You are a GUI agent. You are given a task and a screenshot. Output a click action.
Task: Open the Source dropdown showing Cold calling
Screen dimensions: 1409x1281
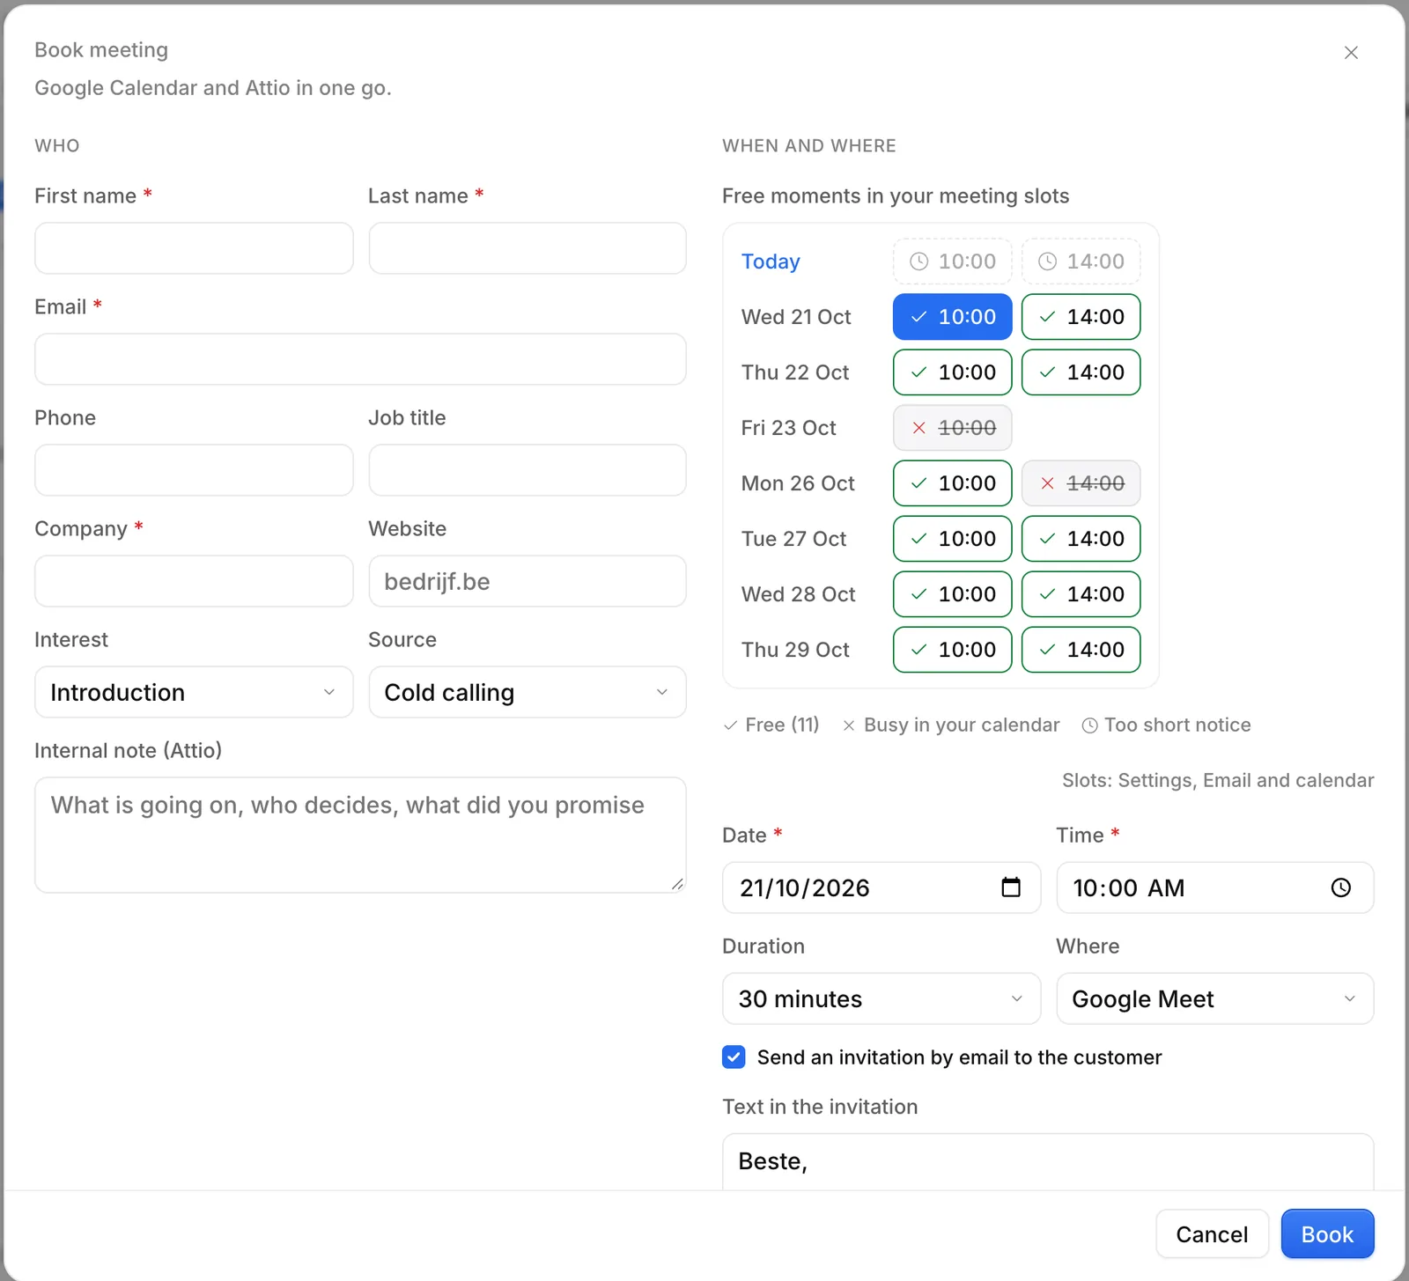(x=527, y=692)
